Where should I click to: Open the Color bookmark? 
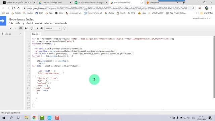click(59, 13)
